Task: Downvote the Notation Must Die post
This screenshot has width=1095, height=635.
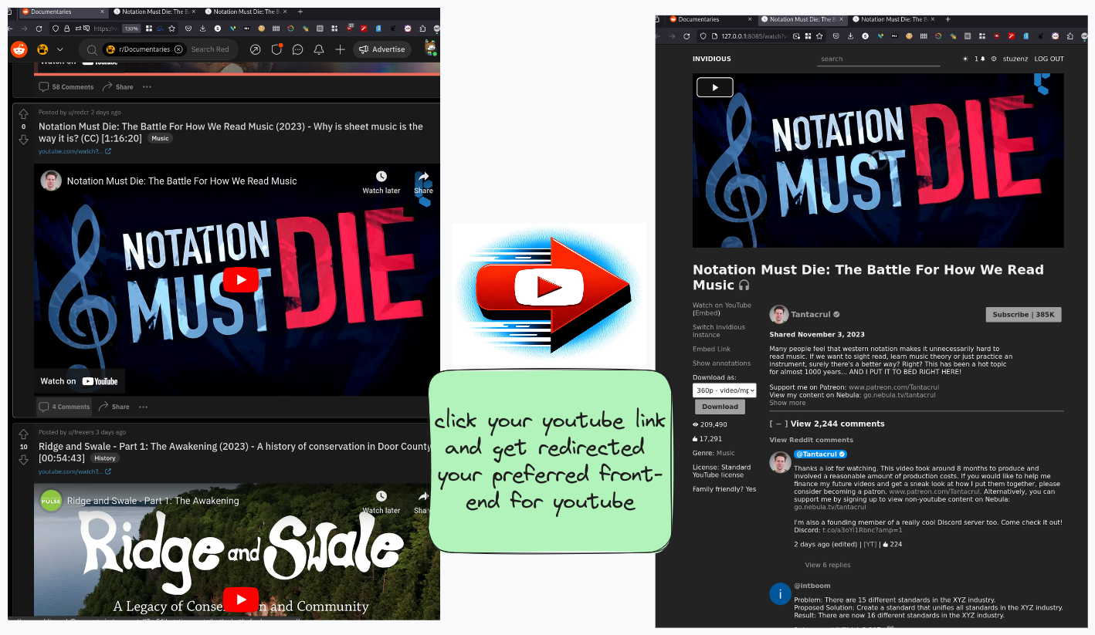Action: click(x=23, y=140)
